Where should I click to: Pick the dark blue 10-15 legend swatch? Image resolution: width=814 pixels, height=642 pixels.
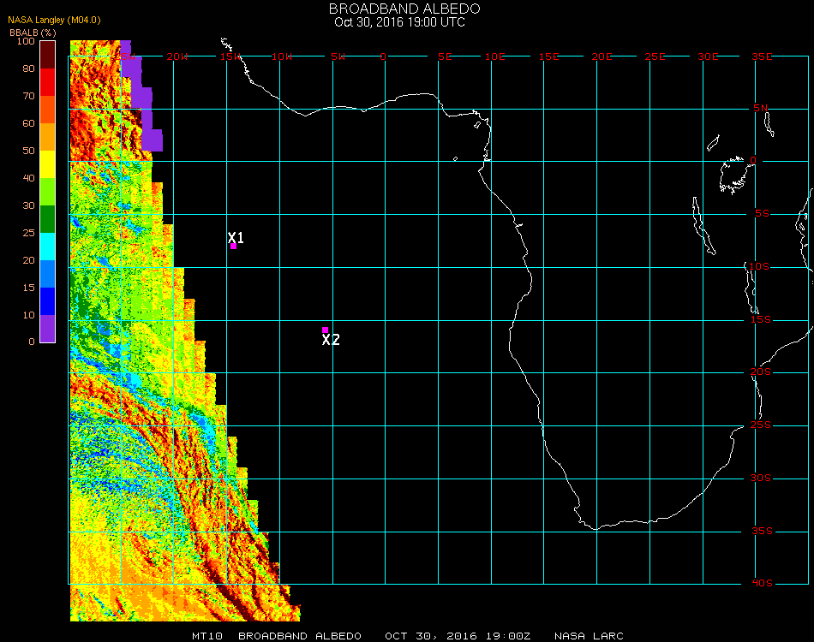click(x=48, y=301)
